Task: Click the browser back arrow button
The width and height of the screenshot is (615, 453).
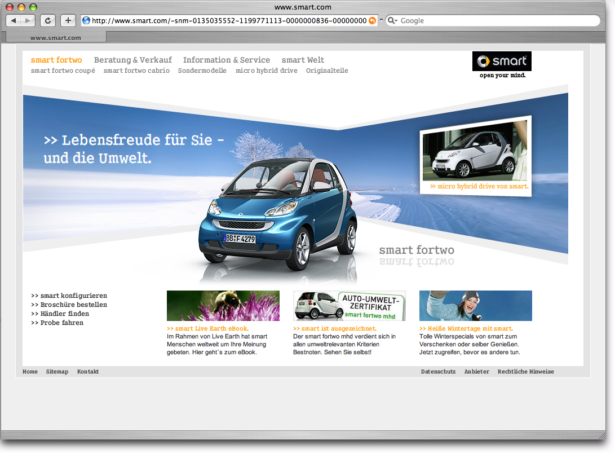Action: pos(14,21)
